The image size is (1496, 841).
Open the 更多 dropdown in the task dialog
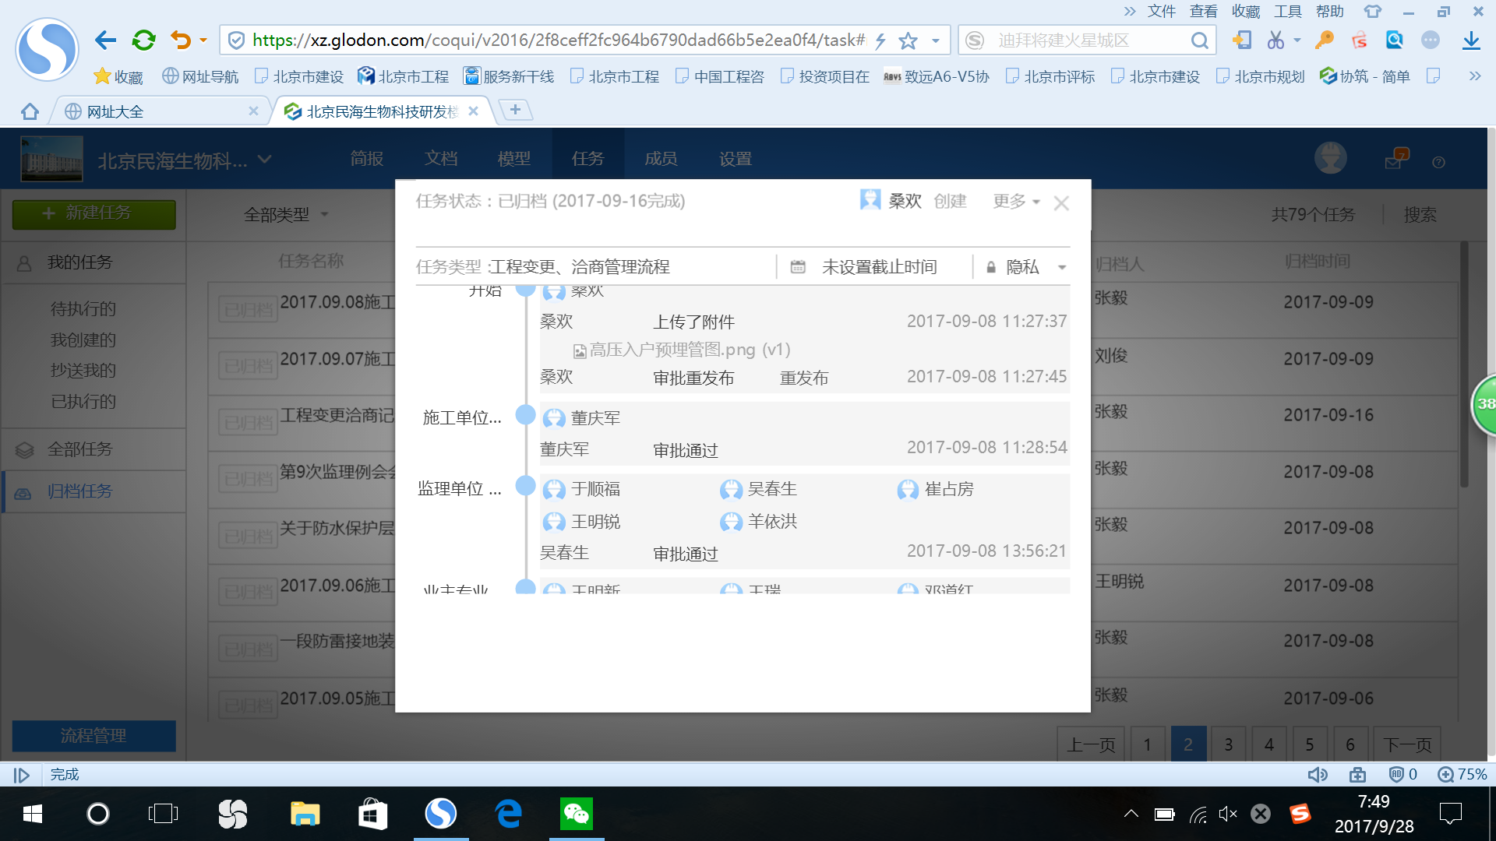(1014, 201)
